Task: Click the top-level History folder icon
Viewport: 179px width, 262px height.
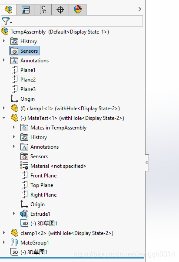Action: point(14,41)
